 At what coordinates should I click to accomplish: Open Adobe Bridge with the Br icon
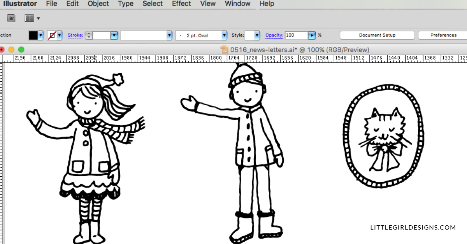(11, 18)
